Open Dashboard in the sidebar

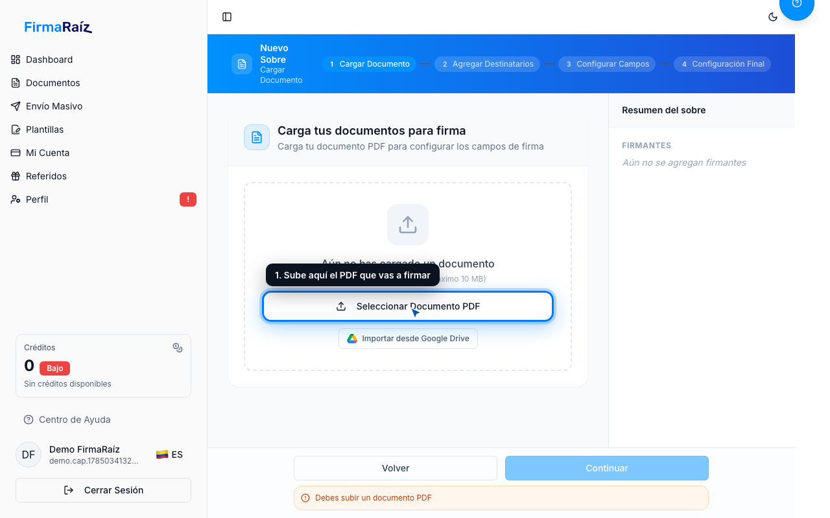point(104,60)
